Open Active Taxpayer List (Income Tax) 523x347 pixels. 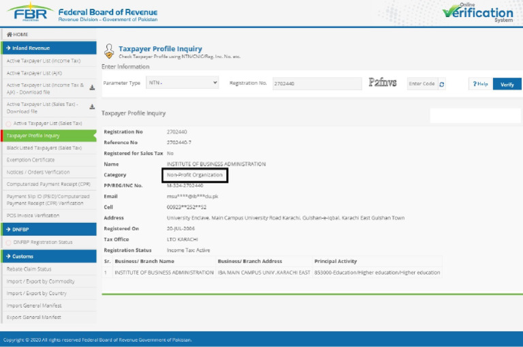[44, 61]
